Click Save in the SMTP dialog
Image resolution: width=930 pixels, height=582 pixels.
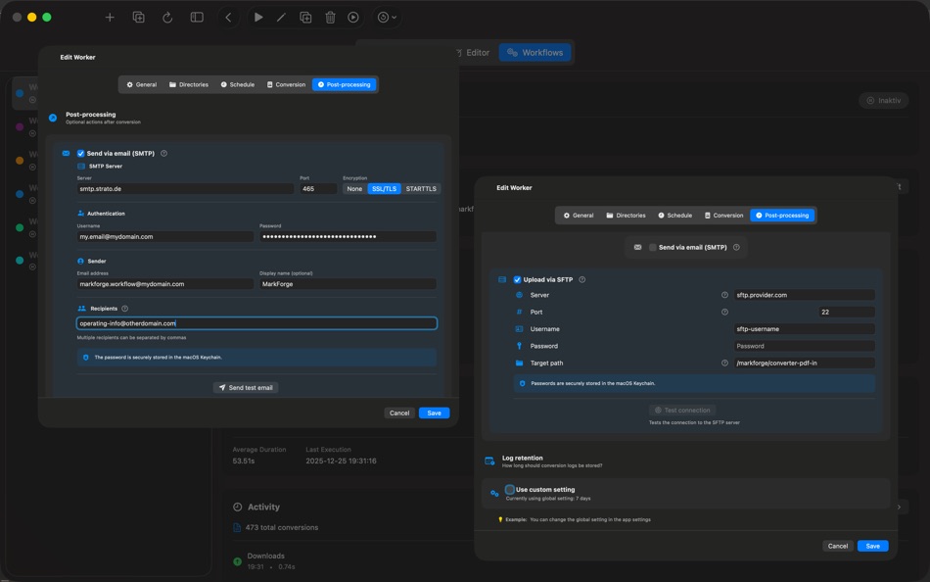click(434, 412)
